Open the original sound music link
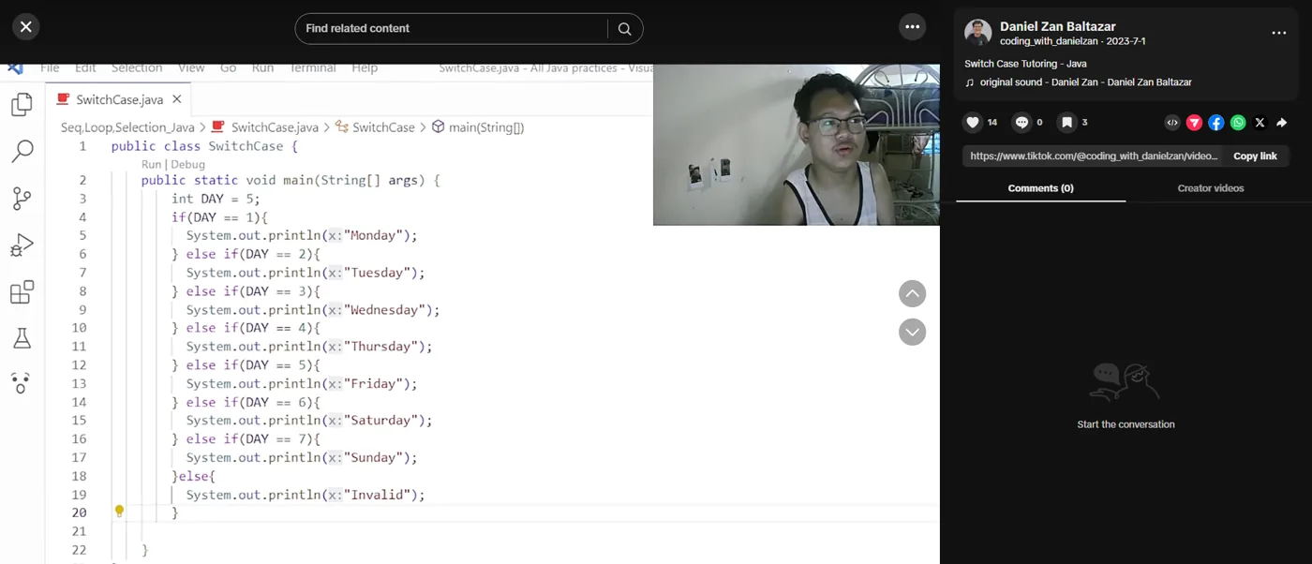This screenshot has width=1312, height=564. coord(1085,82)
